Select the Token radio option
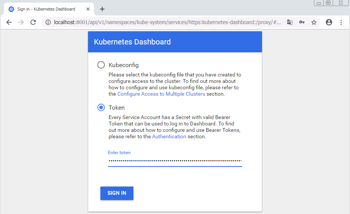Viewport: 350px width, 214px height. click(x=101, y=107)
